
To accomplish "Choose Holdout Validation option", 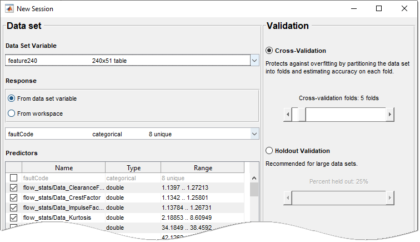I will click(269, 151).
